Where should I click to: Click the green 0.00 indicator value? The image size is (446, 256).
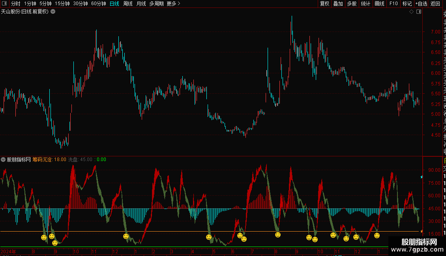(101, 160)
